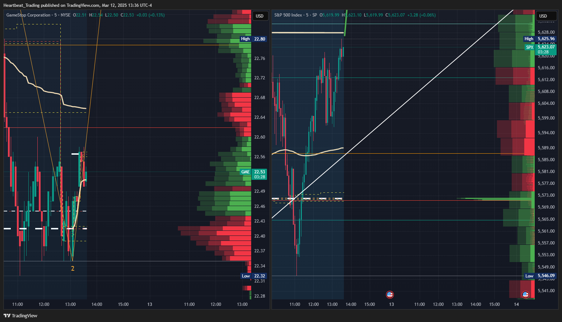Open the US economic event flag above SPX date 13

tap(390, 295)
